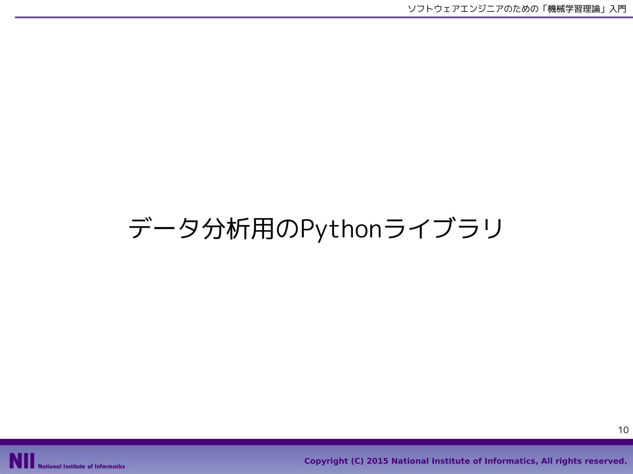Viewport: 633px width, 474px height.
Task: Click the Copyright (C) 2015 footer notice
Action: tap(465, 461)
